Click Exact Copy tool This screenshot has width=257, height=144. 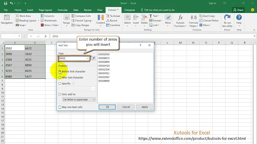(x=207, y=16)
